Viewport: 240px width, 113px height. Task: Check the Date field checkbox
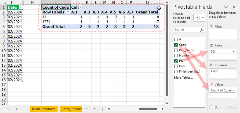point(176,66)
